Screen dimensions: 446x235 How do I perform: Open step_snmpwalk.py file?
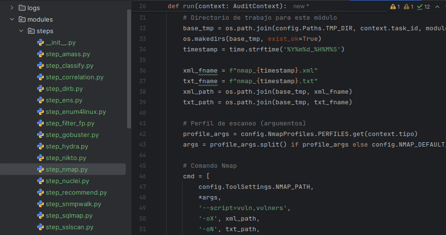coord(73,204)
